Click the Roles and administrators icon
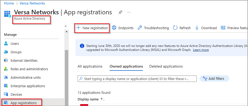This screenshot has width=248, height=106. tap(6, 69)
